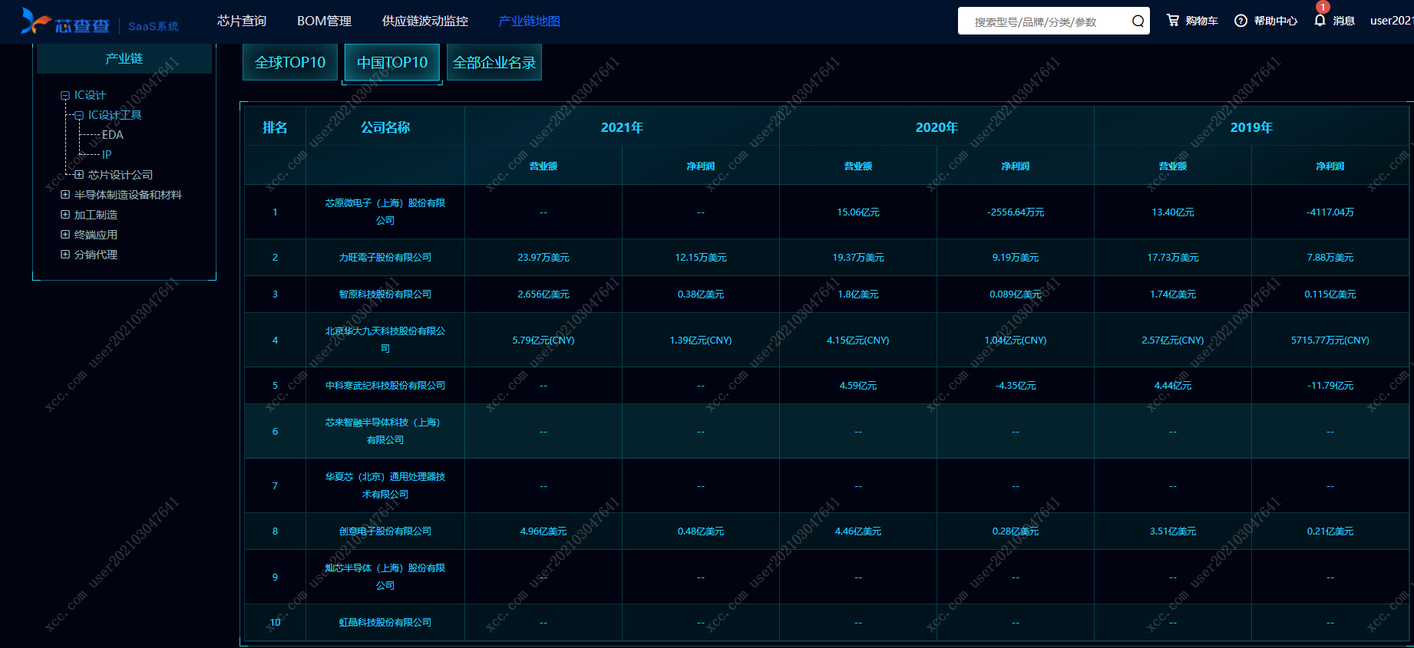Select IP in the tree
The image size is (1414, 648).
107,155
